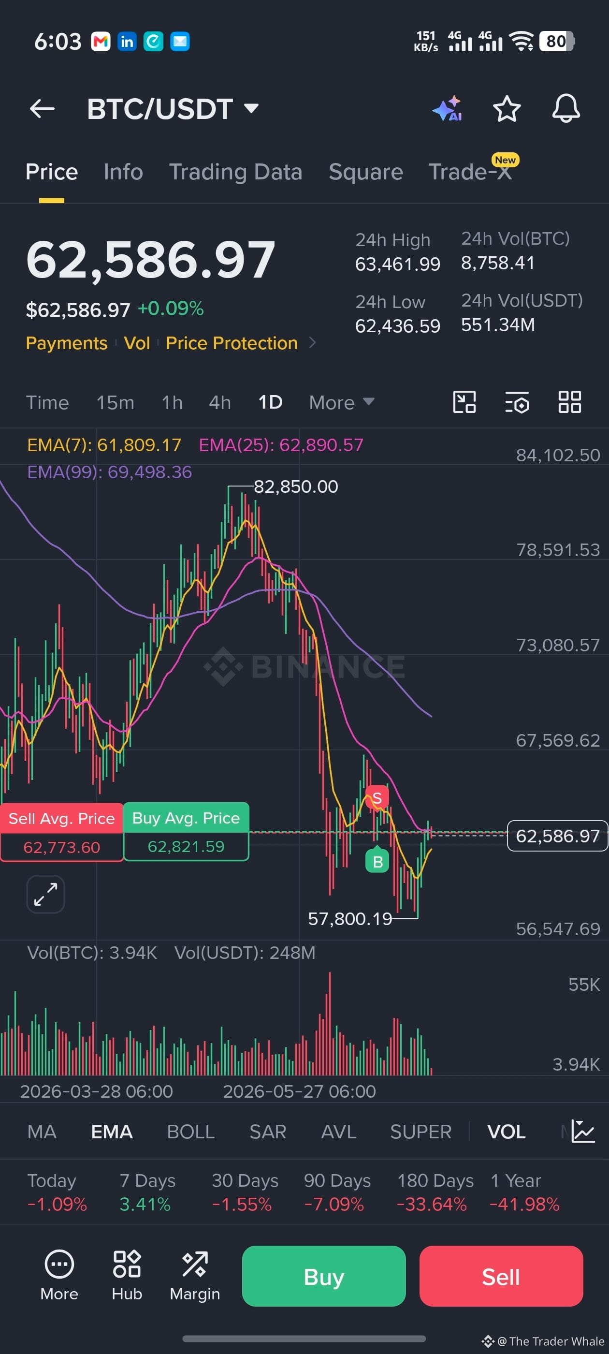This screenshot has height=1354, width=609.
Task: Tap the mail notification icon in status bar
Action: click(x=180, y=41)
